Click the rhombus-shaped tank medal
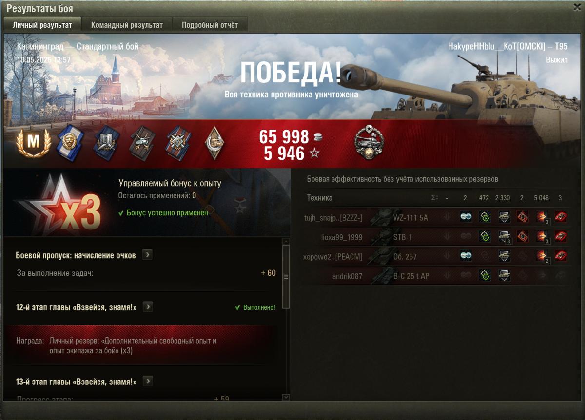This screenshot has width=585, height=420. 214,143
